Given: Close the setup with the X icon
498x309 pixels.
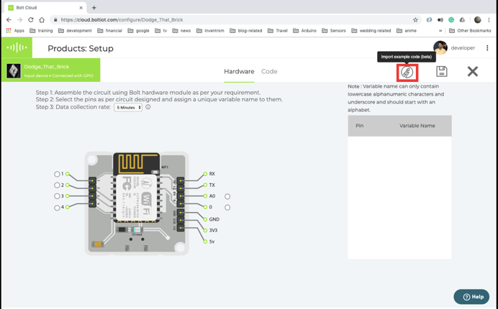Looking at the screenshot, I should click(473, 71).
